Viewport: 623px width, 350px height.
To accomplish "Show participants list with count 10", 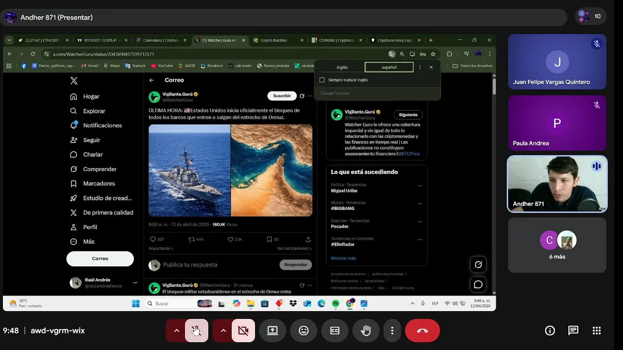I will (x=590, y=17).
